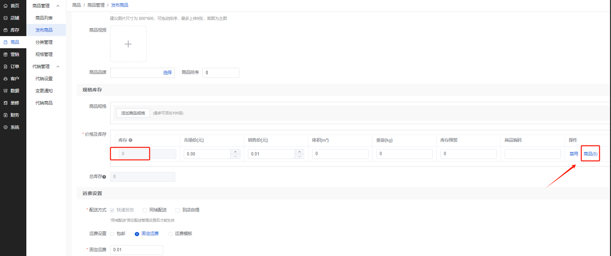611x256 pixels.
Task: Click the 库存预警 input field
Action: 468,154
